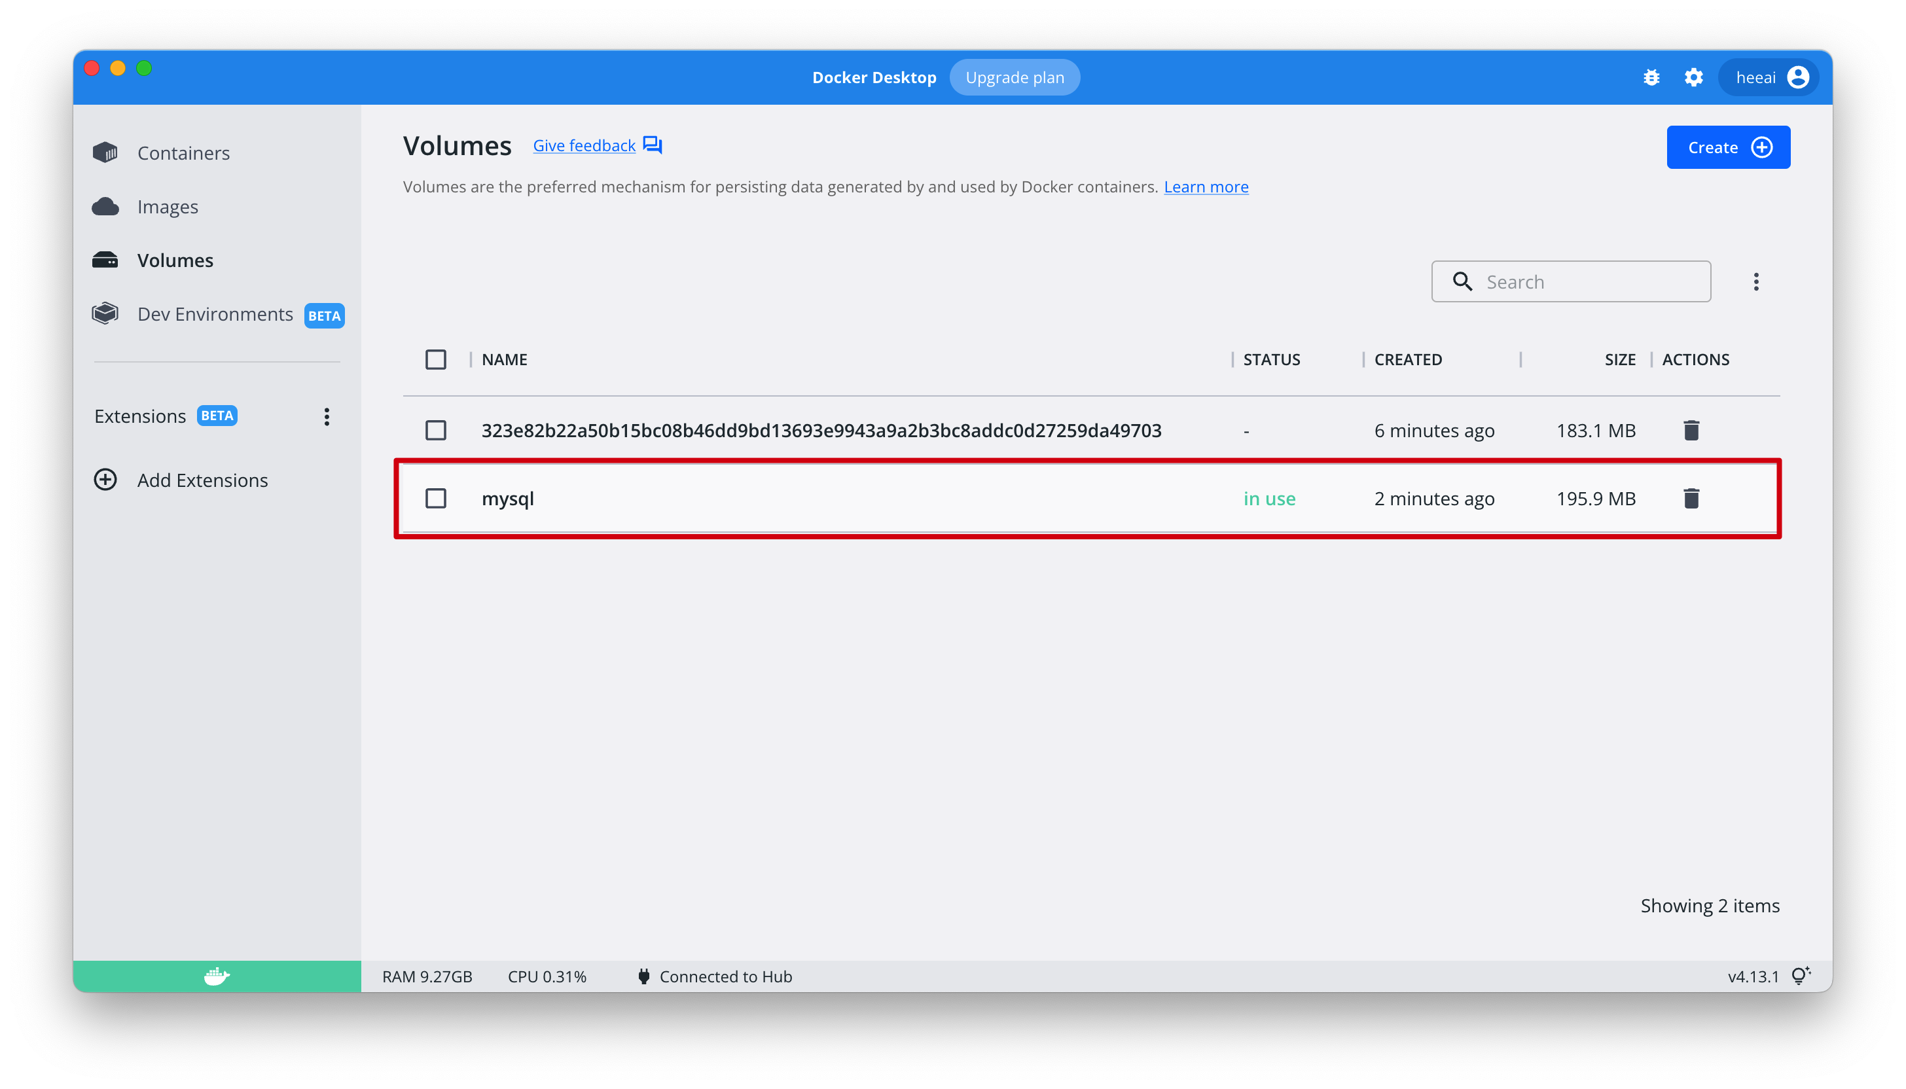Sort by the NAME column header
Viewport: 1906px width, 1089px height.
pyautogui.click(x=504, y=360)
